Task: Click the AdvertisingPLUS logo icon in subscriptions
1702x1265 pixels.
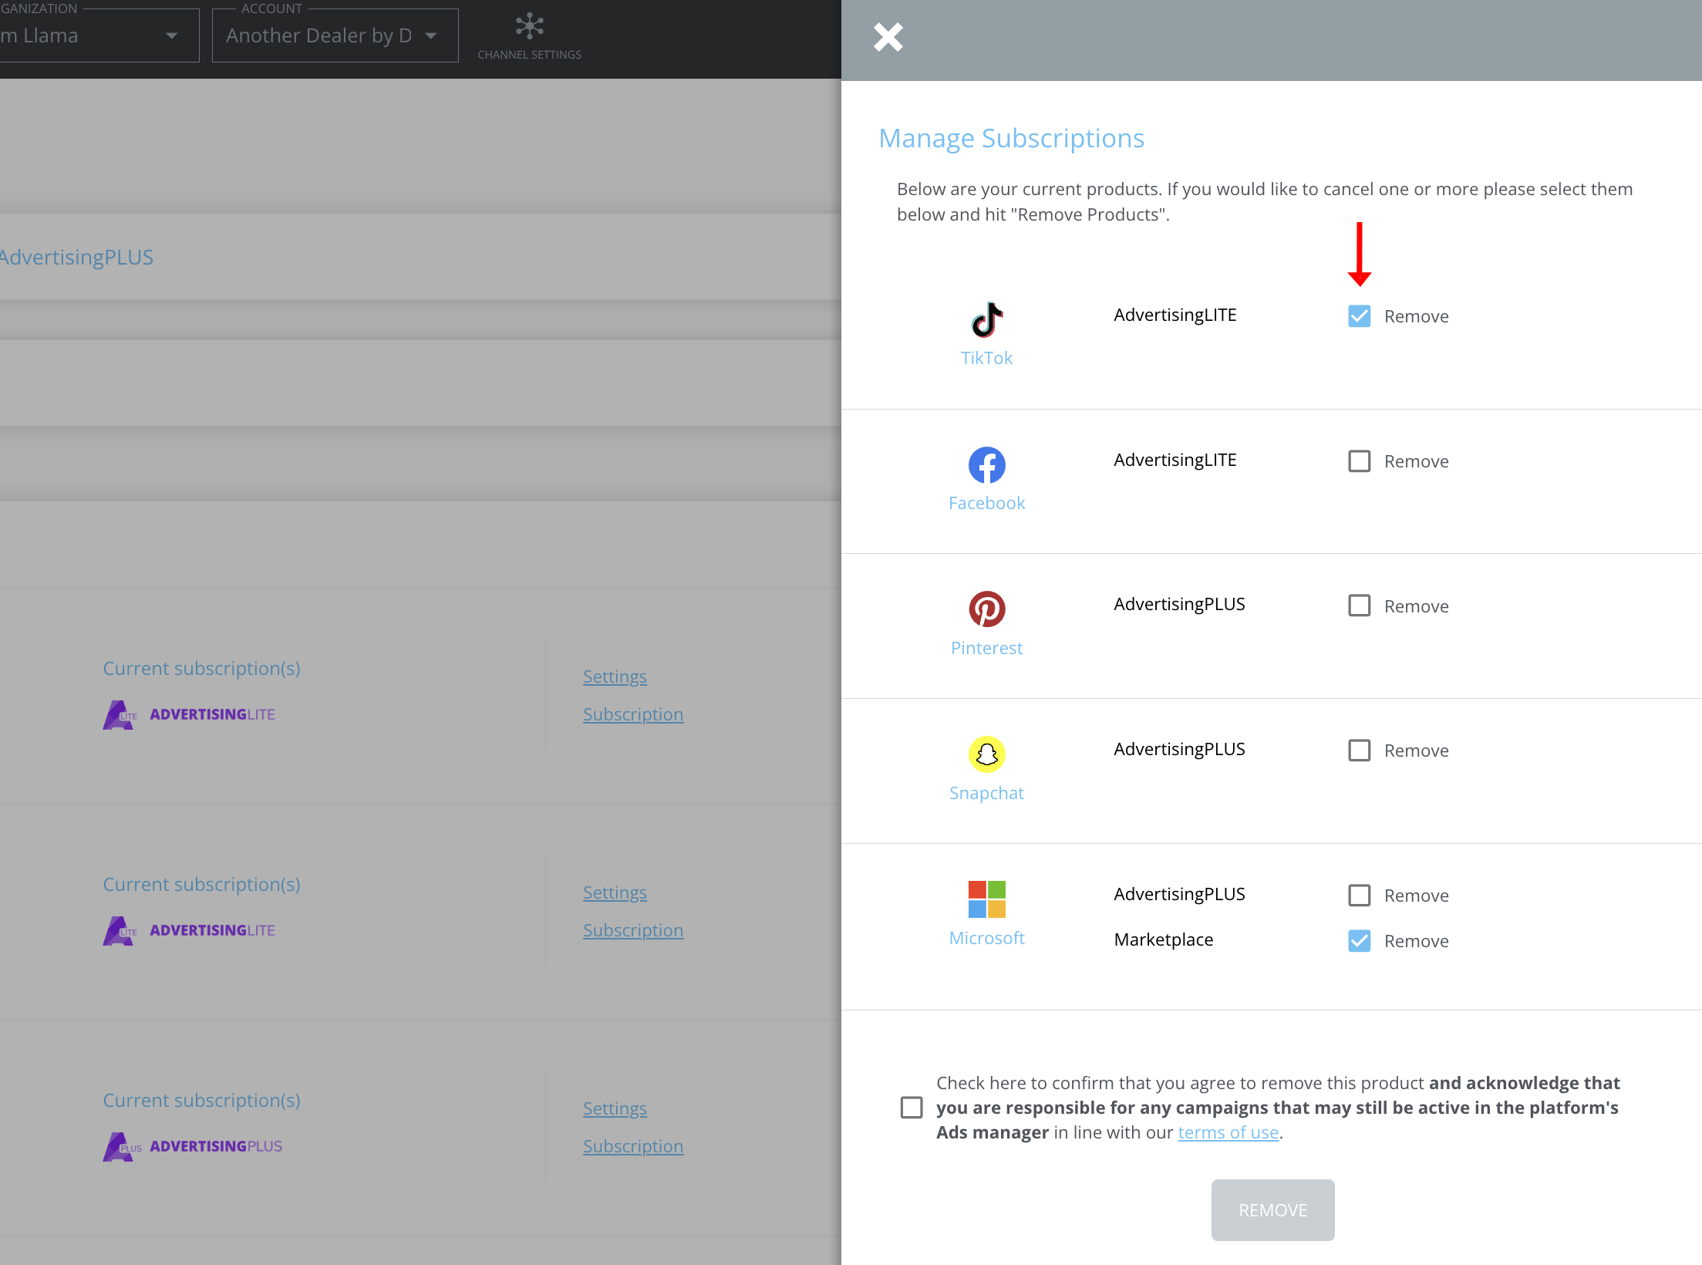Action: pos(122,1147)
